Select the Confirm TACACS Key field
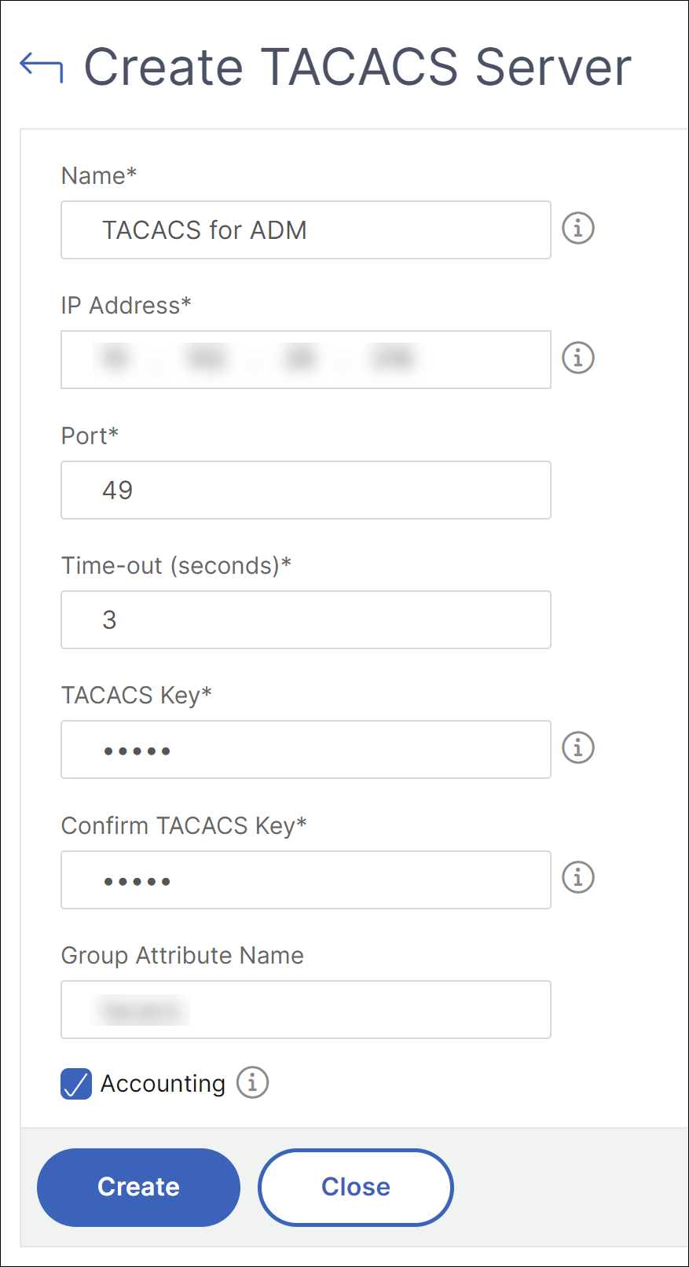 coord(306,880)
